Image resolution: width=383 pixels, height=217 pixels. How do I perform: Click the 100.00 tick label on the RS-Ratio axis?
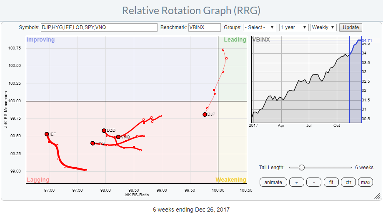pyautogui.click(x=218, y=190)
